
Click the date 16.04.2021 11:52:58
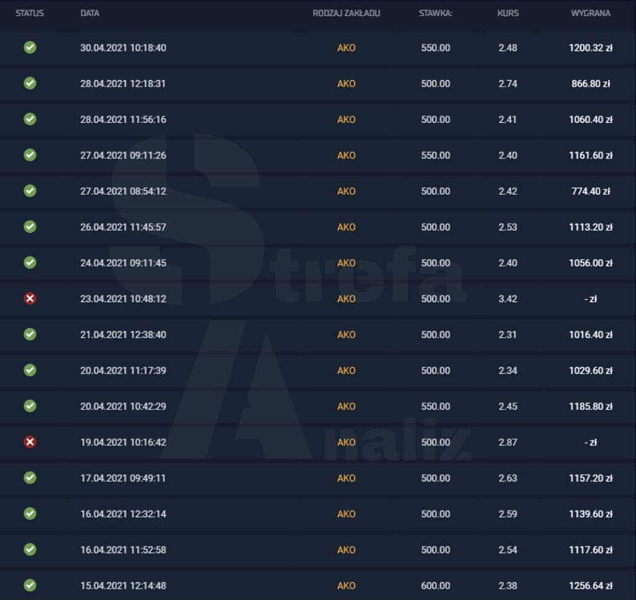pyautogui.click(x=124, y=550)
